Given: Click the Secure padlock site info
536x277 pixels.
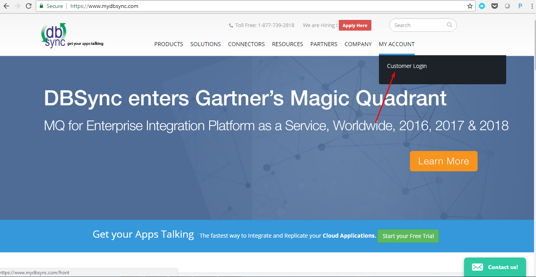Looking at the screenshot, I should 50,6.
